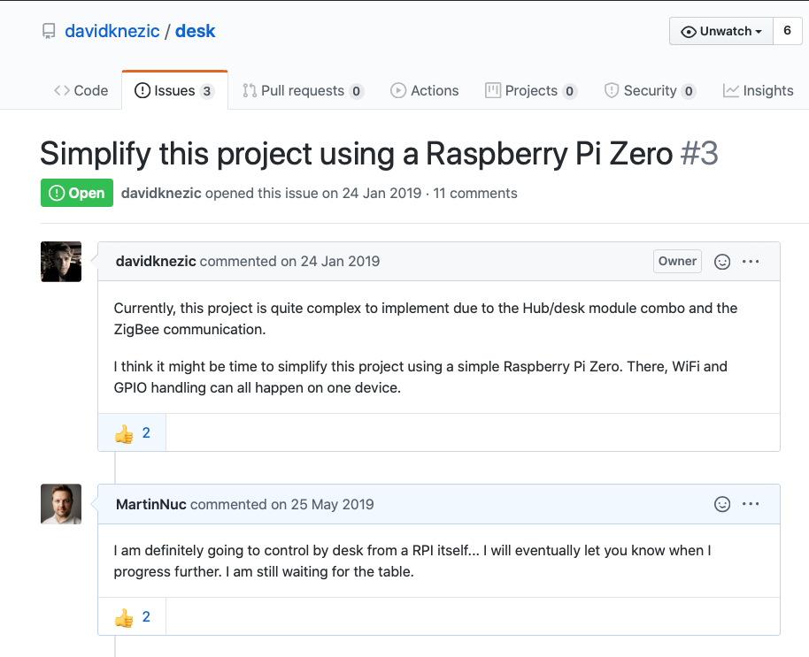Toggle thumbs up reaction on MartinNuc's comment
The image size is (809, 657).
coord(132,617)
